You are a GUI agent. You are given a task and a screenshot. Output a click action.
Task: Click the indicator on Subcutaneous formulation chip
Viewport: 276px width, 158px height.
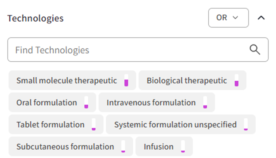click(124, 148)
